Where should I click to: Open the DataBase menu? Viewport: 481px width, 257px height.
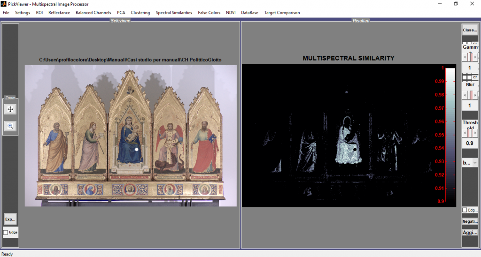249,13
